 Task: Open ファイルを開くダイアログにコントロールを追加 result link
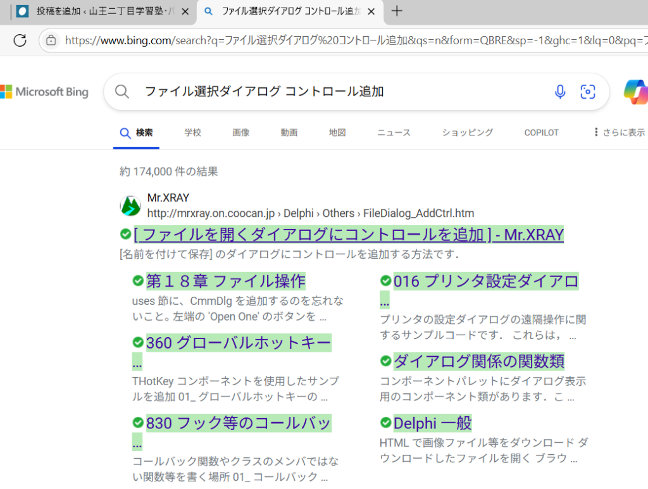(x=349, y=235)
